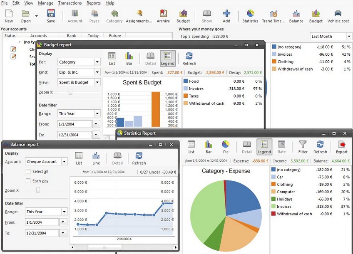Open the For: Category dropdown
353x254 pixels.
79,62
